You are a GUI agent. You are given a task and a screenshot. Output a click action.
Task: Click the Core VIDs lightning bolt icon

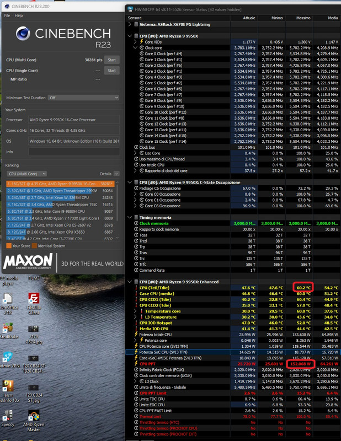coord(142,42)
